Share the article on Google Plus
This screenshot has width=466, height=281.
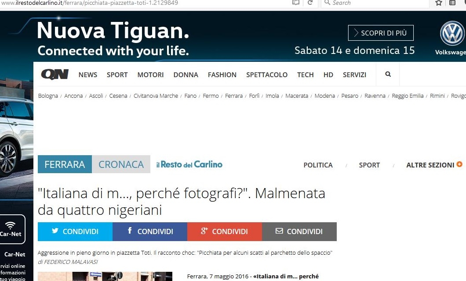coord(225,231)
